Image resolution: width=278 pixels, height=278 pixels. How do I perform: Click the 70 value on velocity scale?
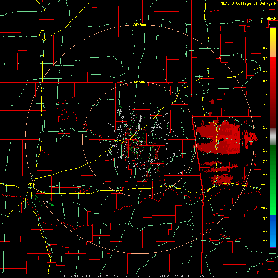(x=265, y=59)
